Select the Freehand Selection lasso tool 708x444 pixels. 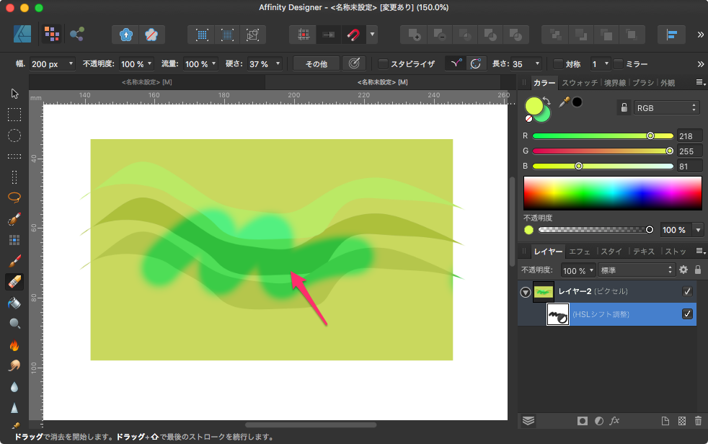pyautogui.click(x=14, y=197)
